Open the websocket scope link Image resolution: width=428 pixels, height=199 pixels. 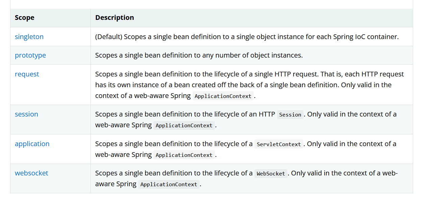pos(31,173)
